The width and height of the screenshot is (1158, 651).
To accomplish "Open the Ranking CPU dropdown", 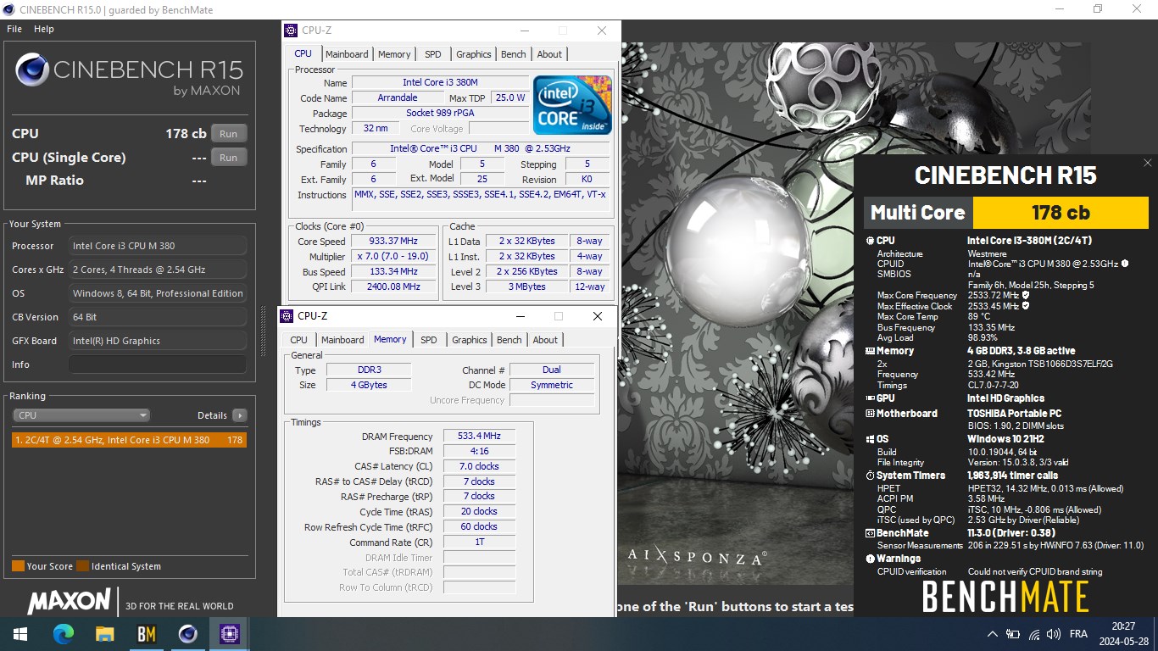I will pyautogui.click(x=81, y=415).
